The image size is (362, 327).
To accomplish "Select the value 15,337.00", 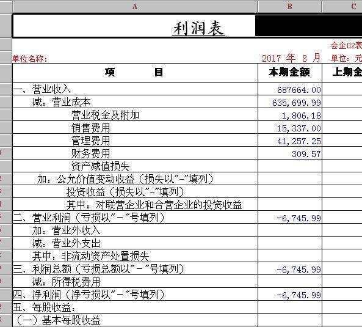I will click(299, 128).
